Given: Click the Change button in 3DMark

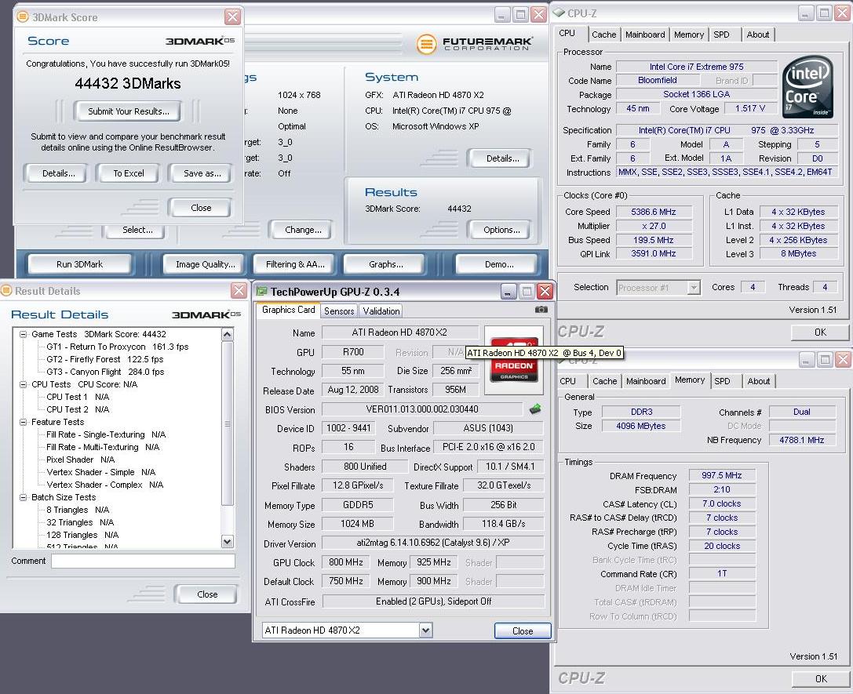Looking at the screenshot, I should [302, 230].
